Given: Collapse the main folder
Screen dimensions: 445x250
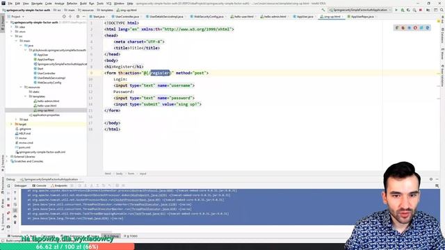Looking at the screenshot, I should pyautogui.click(x=16, y=41).
